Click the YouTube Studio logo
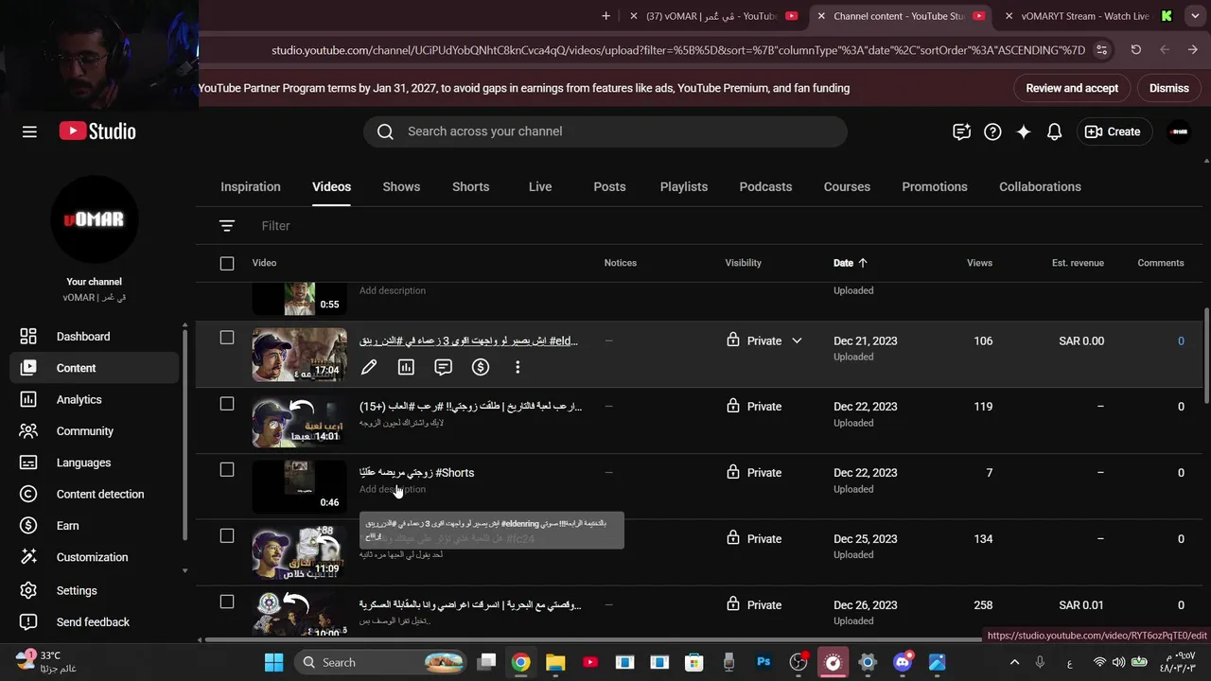 tap(97, 131)
